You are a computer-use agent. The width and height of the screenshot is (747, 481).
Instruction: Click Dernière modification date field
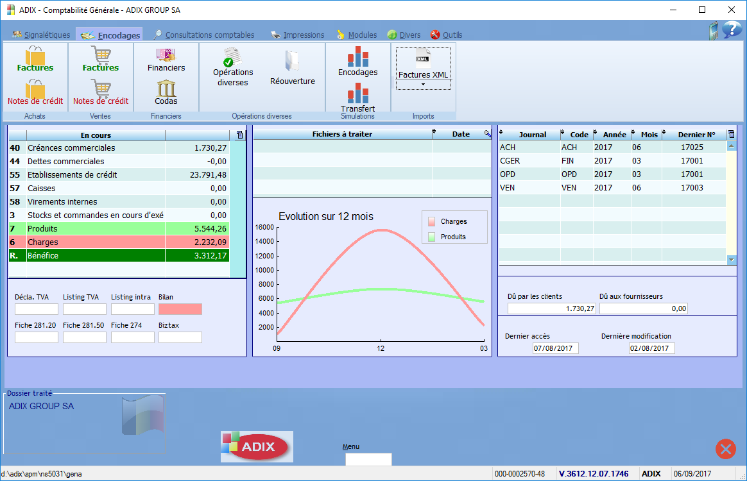coord(652,348)
